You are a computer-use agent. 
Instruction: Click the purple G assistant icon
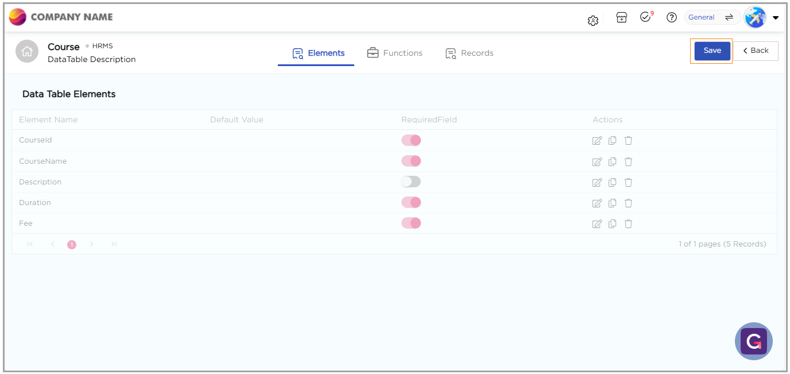coord(753,341)
